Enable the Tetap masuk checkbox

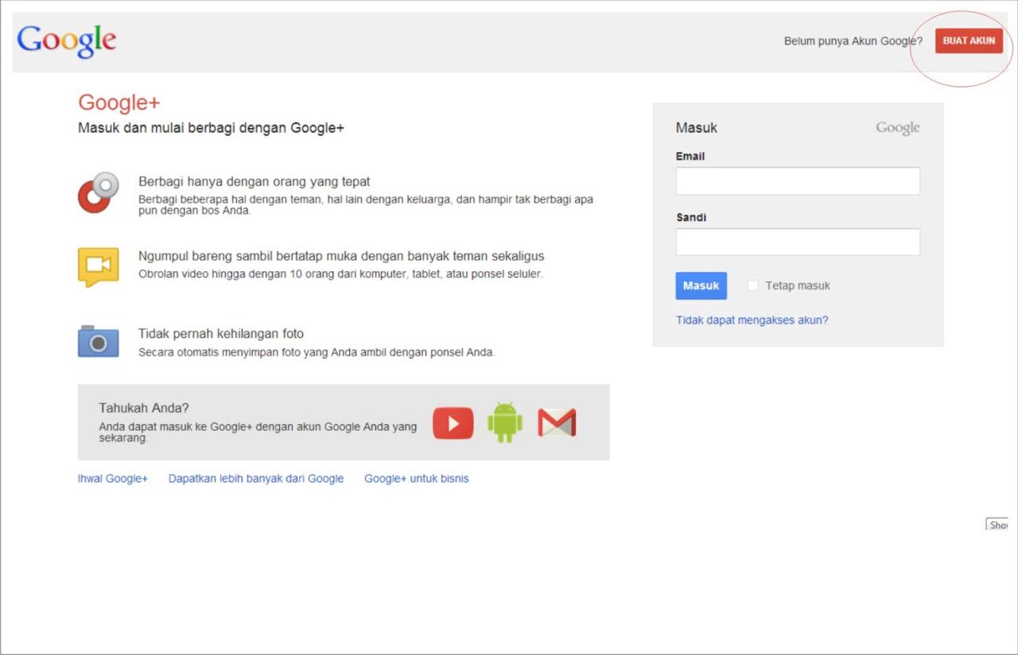752,285
